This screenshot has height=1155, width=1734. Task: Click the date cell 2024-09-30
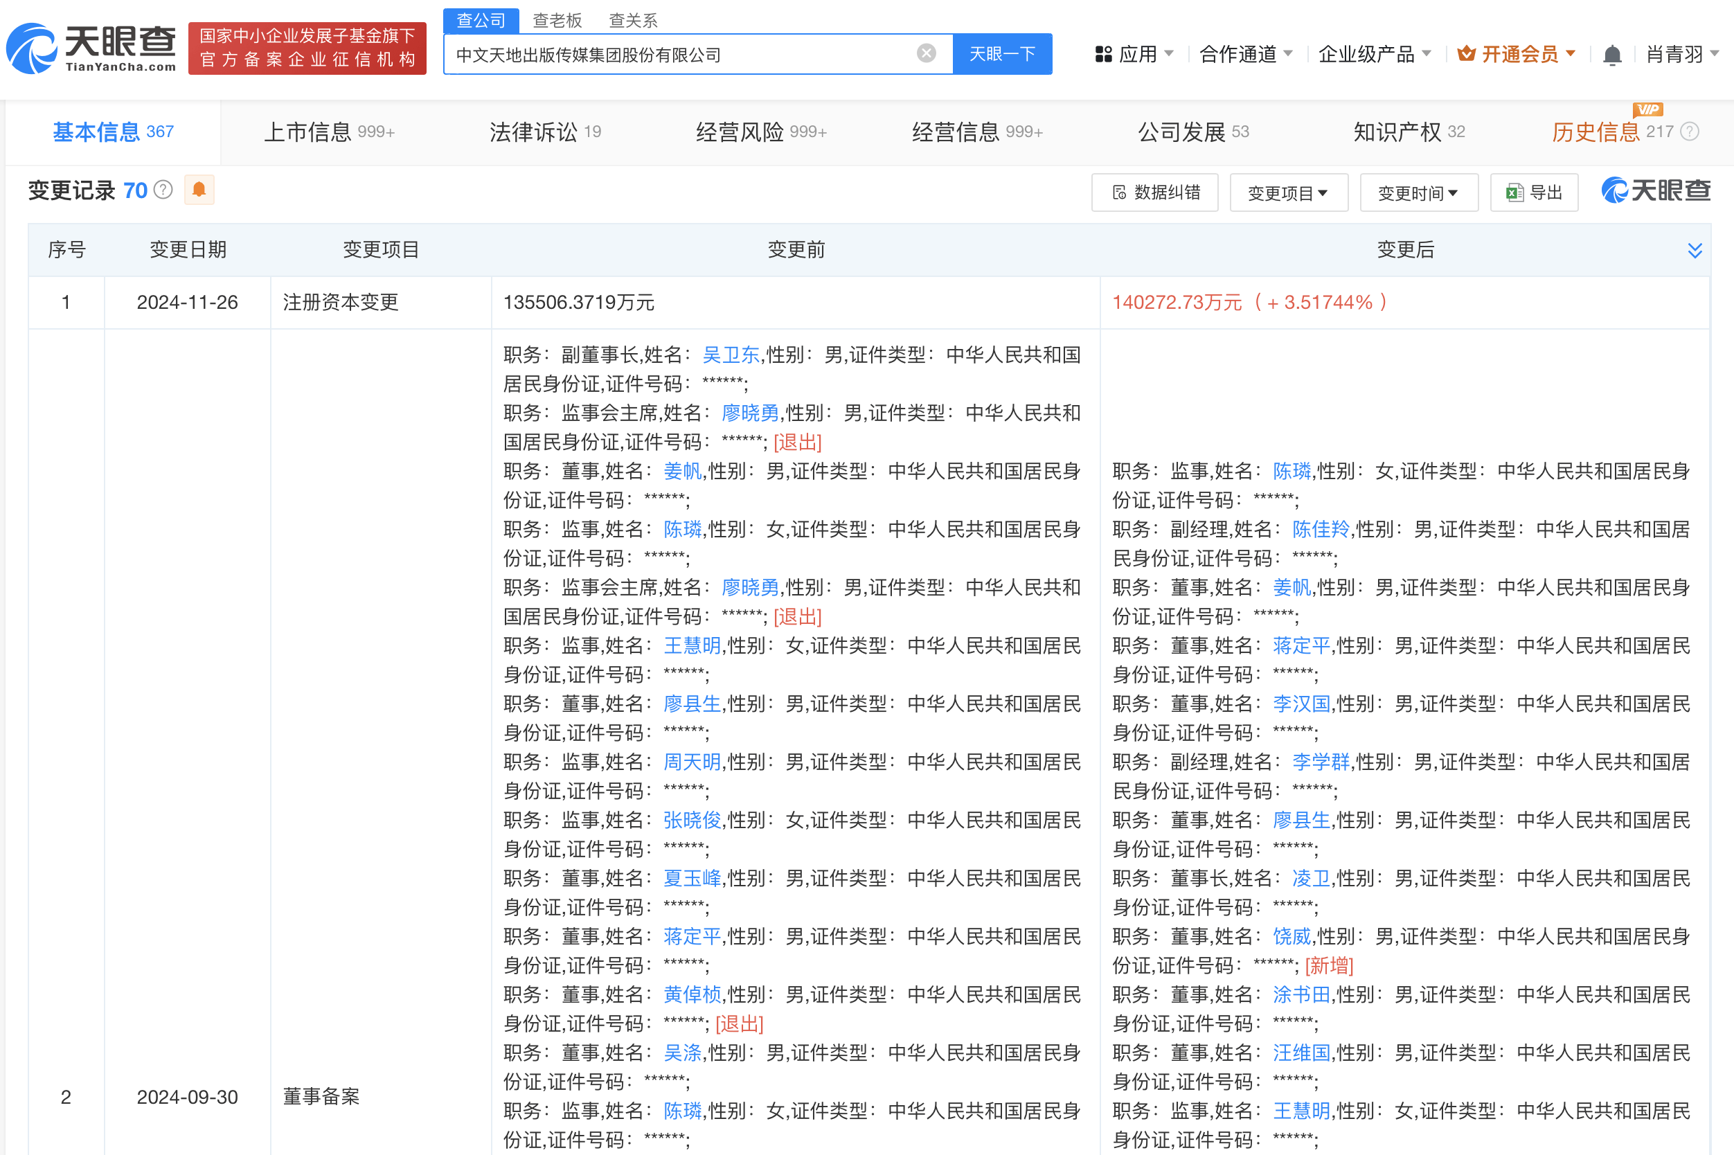187,1098
